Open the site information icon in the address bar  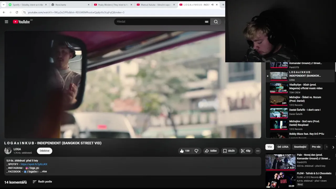[24, 12]
